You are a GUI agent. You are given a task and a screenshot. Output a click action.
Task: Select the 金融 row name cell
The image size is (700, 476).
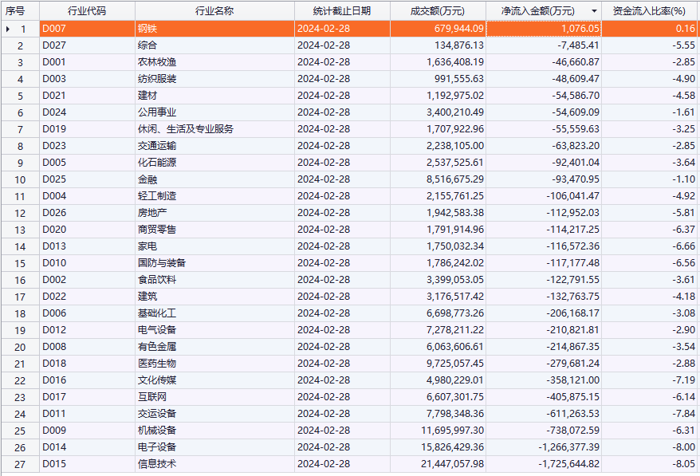click(214, 179)
